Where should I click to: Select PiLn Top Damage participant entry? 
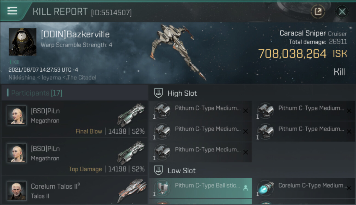click(x=74, y=157)
